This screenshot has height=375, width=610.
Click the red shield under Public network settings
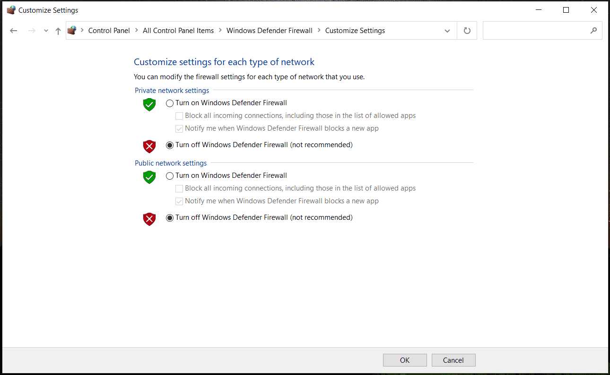point(149,219)
